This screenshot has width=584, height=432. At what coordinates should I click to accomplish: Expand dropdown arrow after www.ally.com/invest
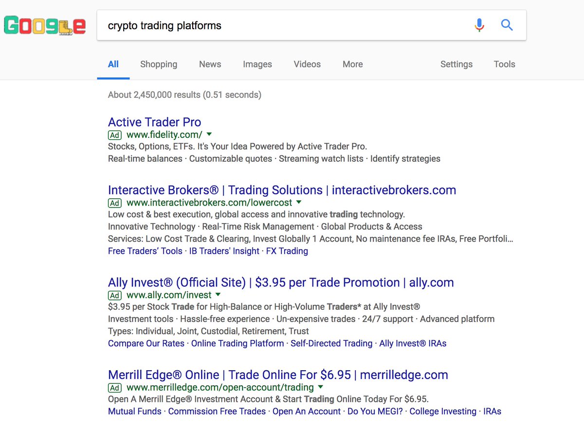218,295
